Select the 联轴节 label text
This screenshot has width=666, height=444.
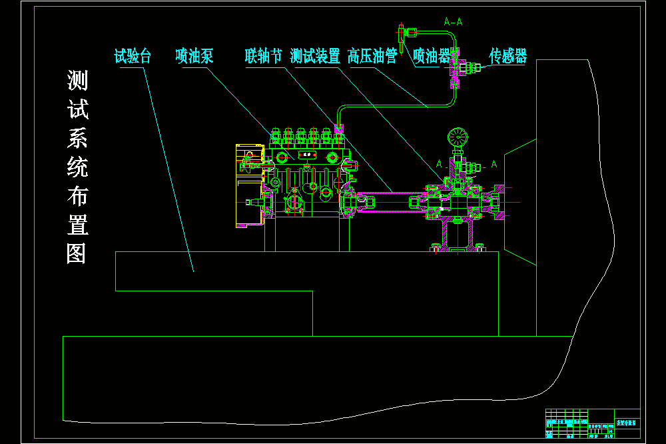264,56
